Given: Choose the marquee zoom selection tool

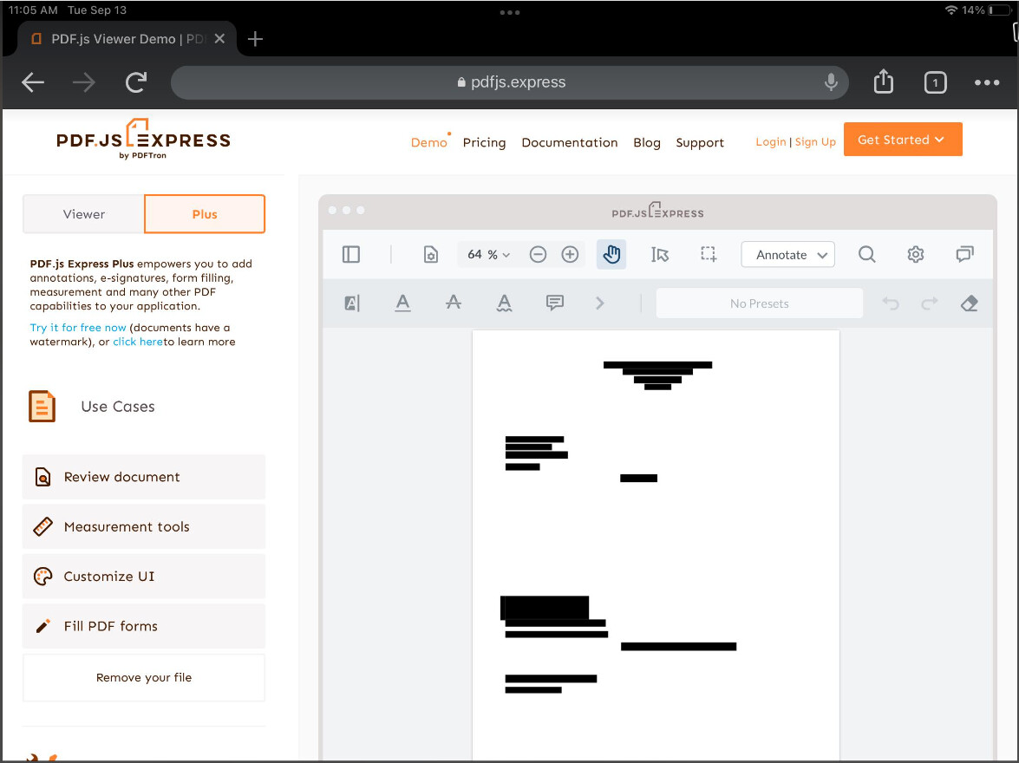Looking at the screenshot, I should pyautogui.click(x=709, y=254).
